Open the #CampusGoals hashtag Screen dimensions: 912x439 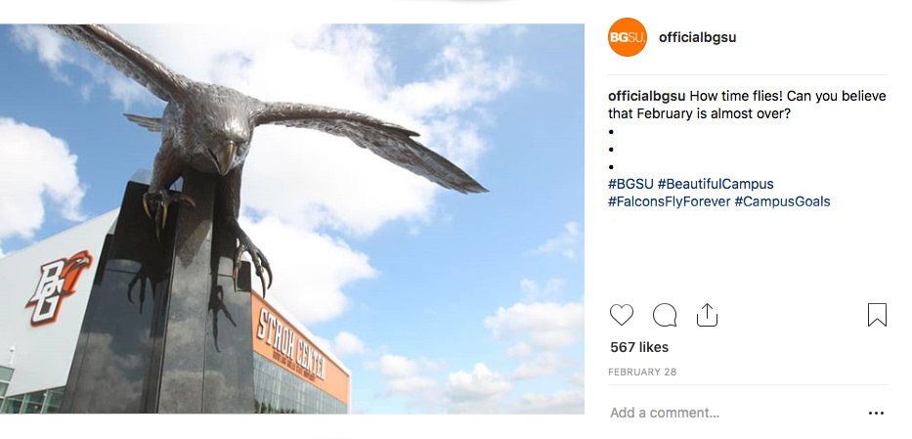[x=782, y=201]
